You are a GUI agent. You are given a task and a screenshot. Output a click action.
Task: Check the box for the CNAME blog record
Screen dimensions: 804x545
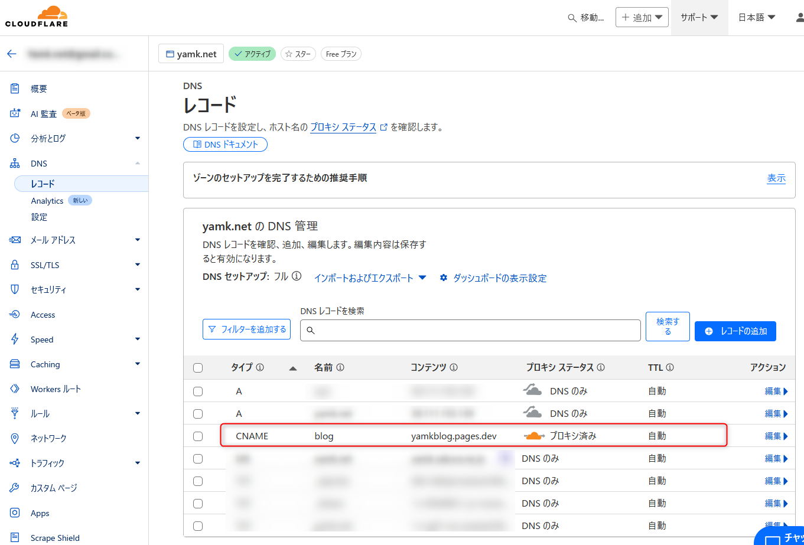[198, 436]
